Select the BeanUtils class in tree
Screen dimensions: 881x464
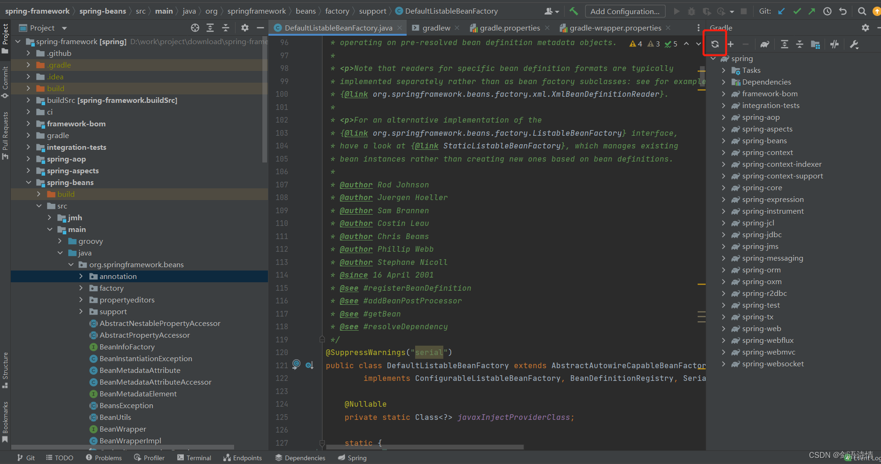[115, 417]
